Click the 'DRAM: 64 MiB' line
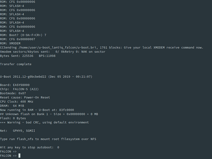Screen dimensions: 212x159 12,106
